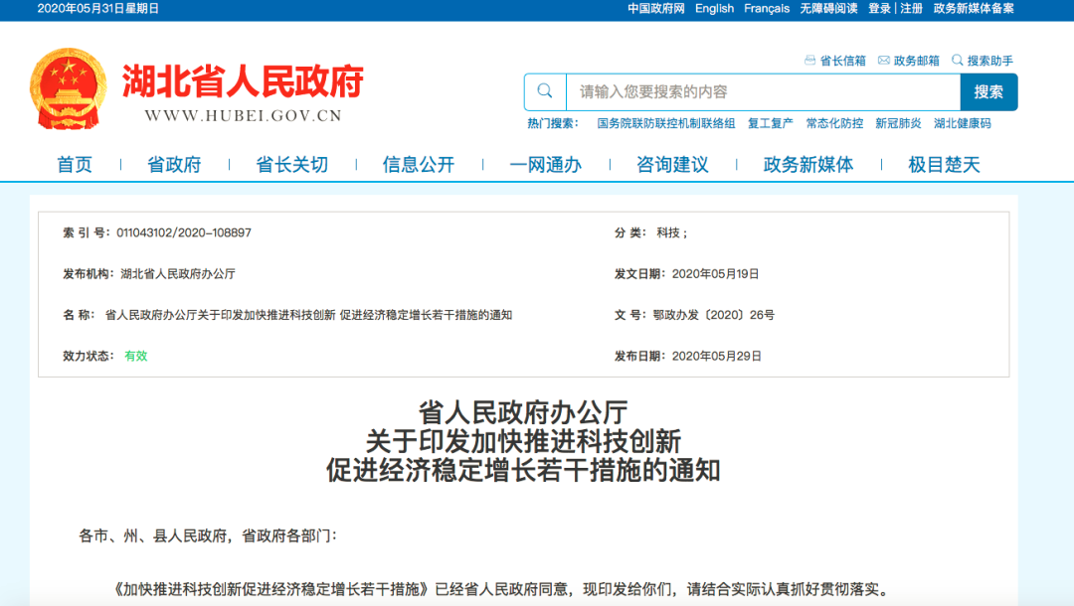Image resolution: width=1074 pixels, height=606 pixels.
Task: Open the 中国政府网 link
Action: coord(655,8)
